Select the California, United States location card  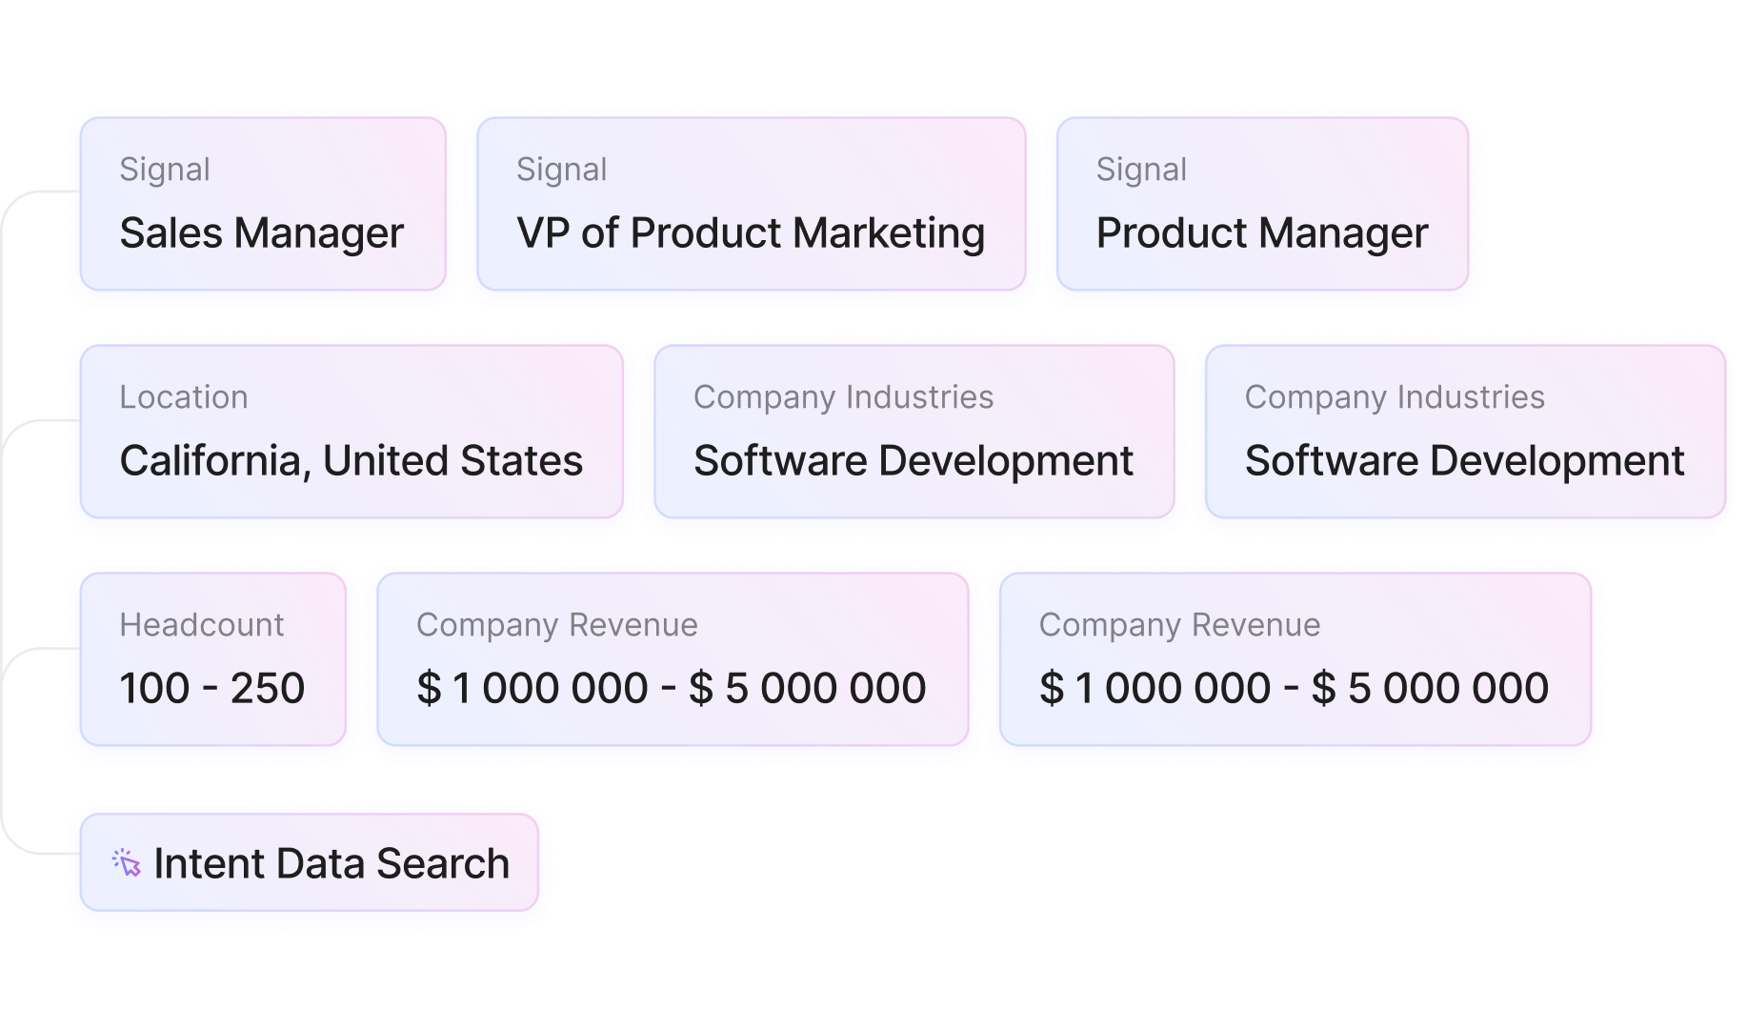[351, 432]
